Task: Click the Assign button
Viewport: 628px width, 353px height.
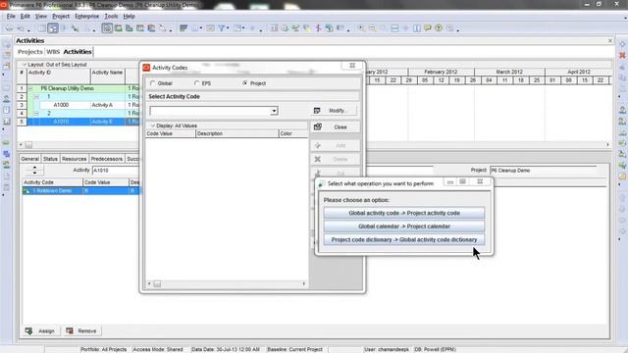Action: (40, 331)
